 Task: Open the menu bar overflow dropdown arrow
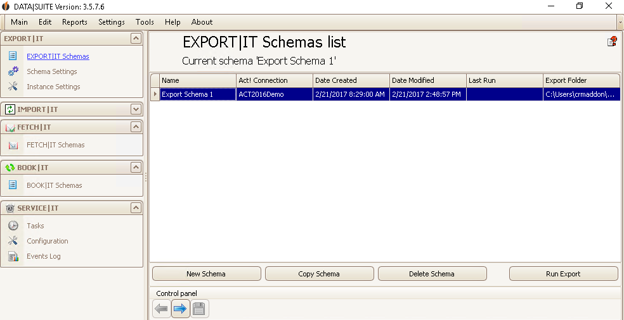pos(620,22)
